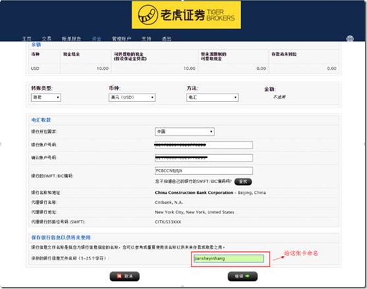367x289 pixels.
Task: Expand the 币种 currency dropdown
Action: click(x=132, y=98)
